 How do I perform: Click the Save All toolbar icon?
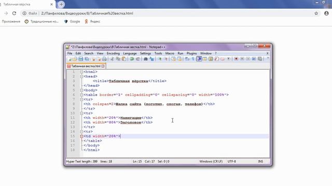coord(87,59)
